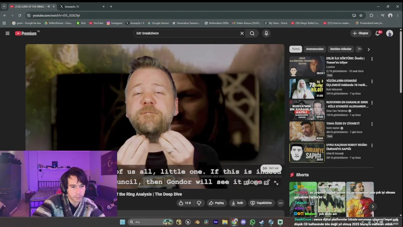The width and height of the screenshot is (403, 227).
Task: Open Kick bookmark in bookmarks bar
Action: pyautogui.click(x=81, y=23)
